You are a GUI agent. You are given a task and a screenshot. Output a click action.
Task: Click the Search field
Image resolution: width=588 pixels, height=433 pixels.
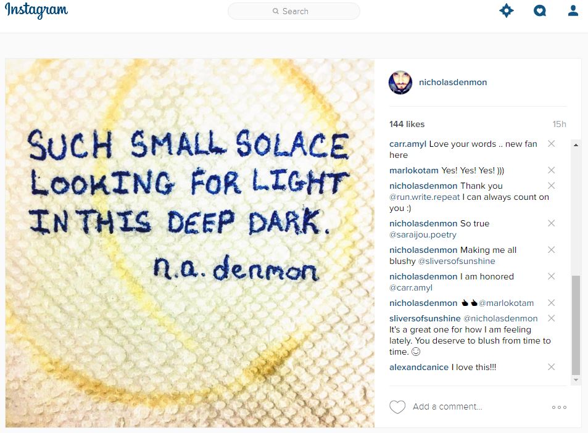pyautogui.click(x=294, y=11)
